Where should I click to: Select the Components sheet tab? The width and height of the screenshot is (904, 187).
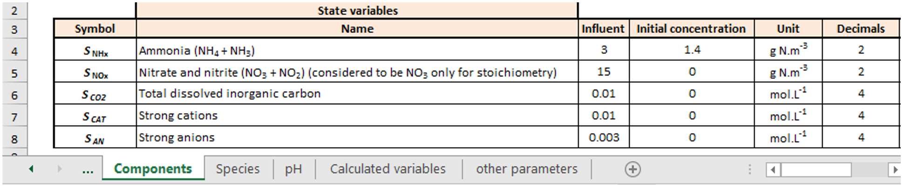(153, 169)
